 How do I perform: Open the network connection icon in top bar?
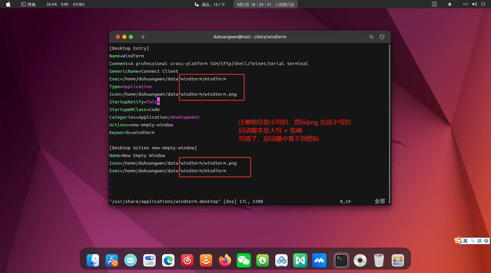tap(466, 4)
